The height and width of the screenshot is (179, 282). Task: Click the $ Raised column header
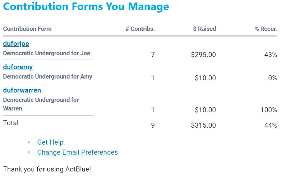tap(204, 29)
